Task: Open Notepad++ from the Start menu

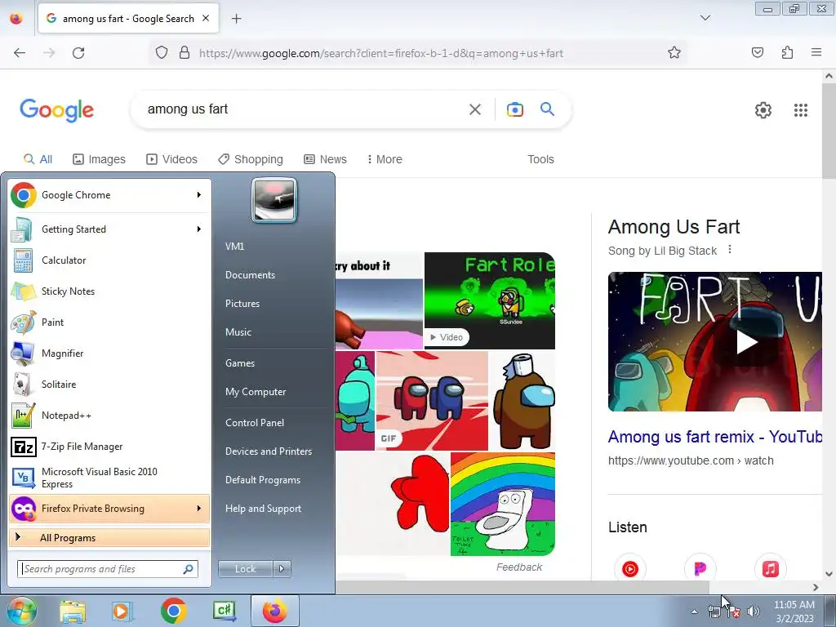Action: coord(109,416)
